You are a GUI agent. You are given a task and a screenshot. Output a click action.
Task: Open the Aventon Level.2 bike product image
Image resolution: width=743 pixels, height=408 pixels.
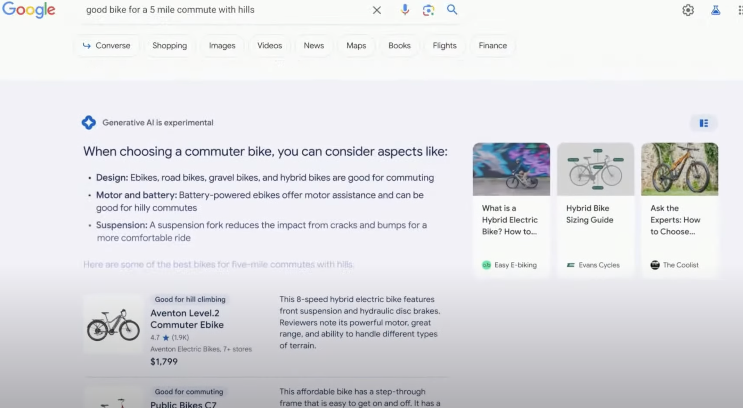113,325
